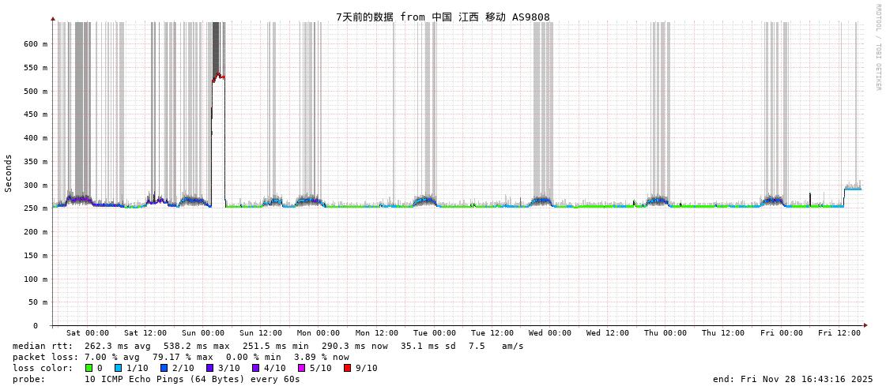
Task: Select the blue 2/10 loss color swatch
Action: point(164,368)
